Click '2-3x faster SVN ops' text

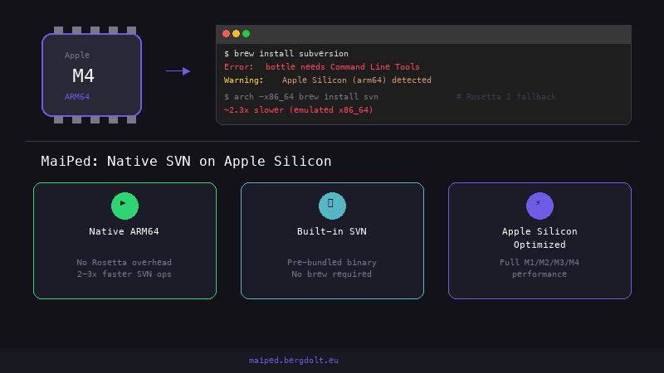pos(124,274)
